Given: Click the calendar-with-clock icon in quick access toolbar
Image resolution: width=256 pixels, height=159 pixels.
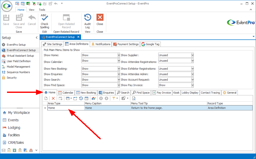Looking at the screenshot, I should coord(17,3).
